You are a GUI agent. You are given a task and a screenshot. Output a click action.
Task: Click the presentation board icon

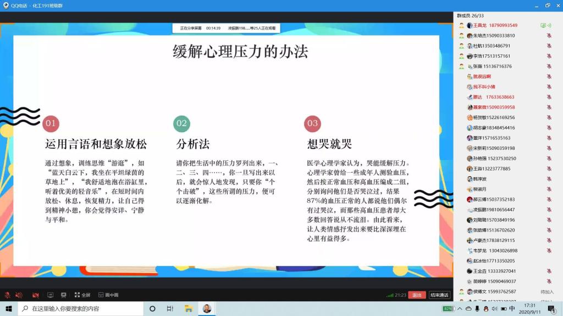point(64,295)
